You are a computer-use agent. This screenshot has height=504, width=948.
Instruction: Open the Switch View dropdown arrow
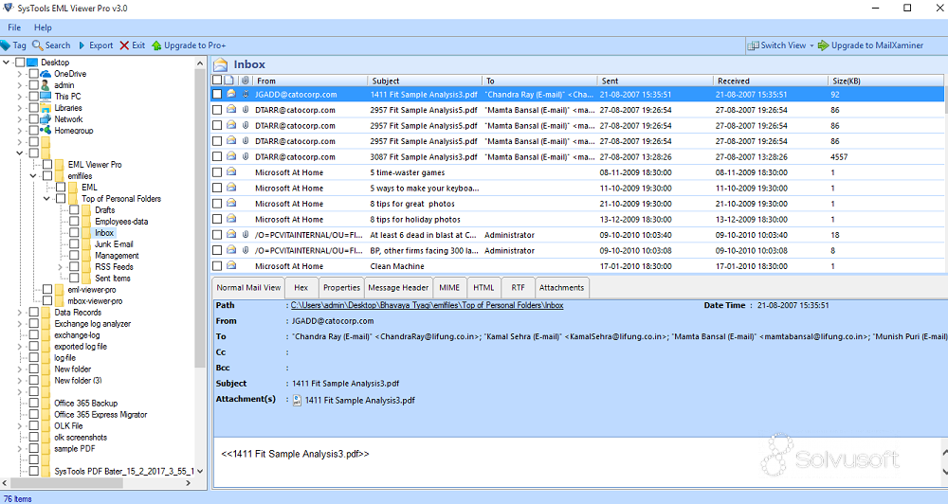[x=811, y=45]
